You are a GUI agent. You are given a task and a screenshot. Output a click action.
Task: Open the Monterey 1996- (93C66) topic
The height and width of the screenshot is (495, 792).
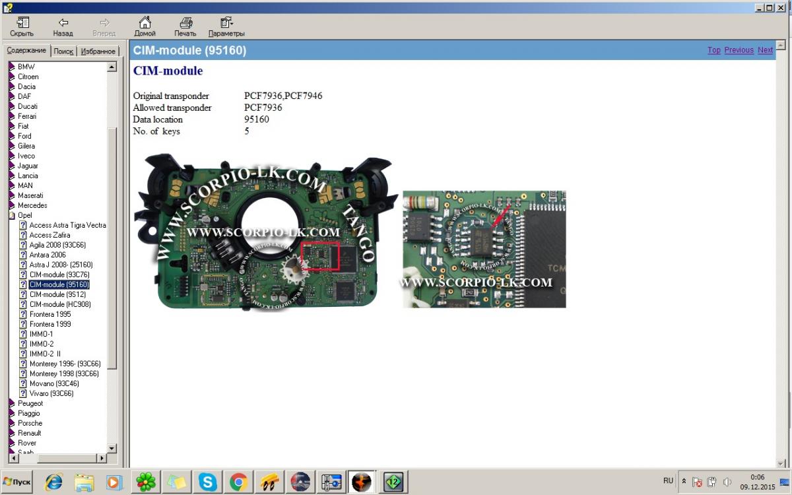pos(64,364)
